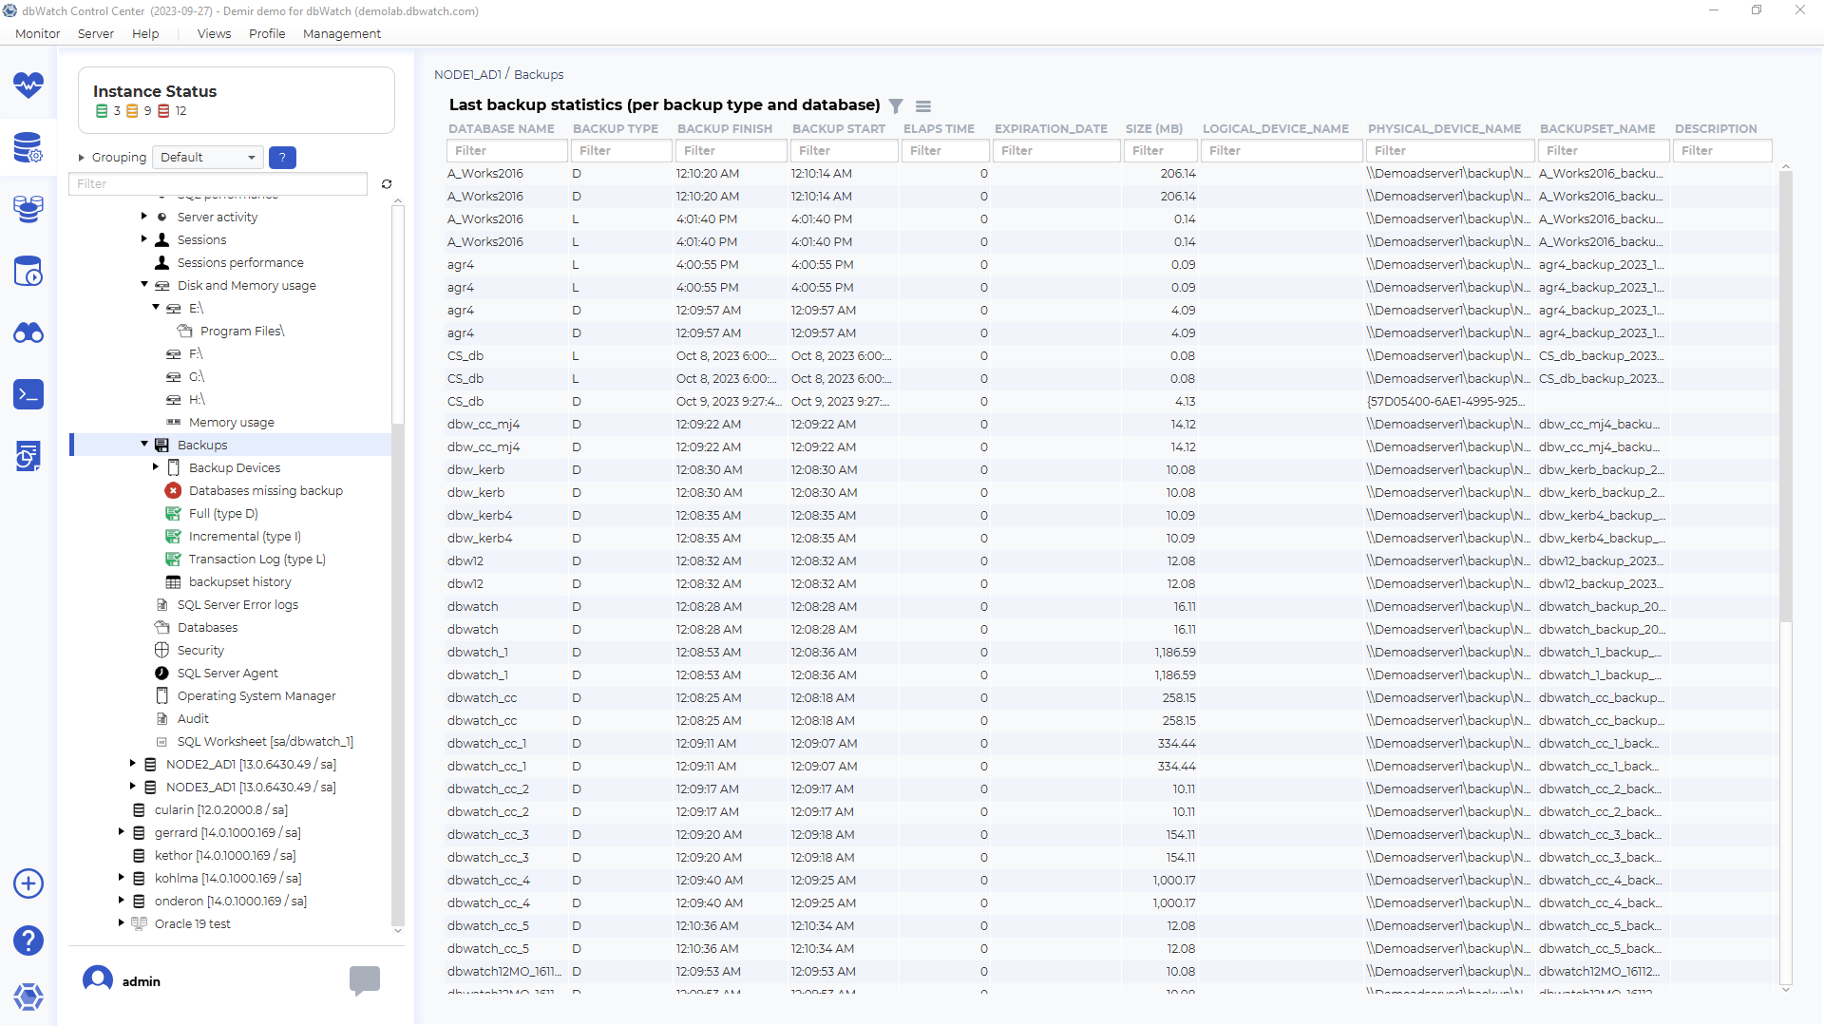1824x1026 pixels.
Task: Click the Databases missing backup red icon
Action: click(x=173, y=490)
